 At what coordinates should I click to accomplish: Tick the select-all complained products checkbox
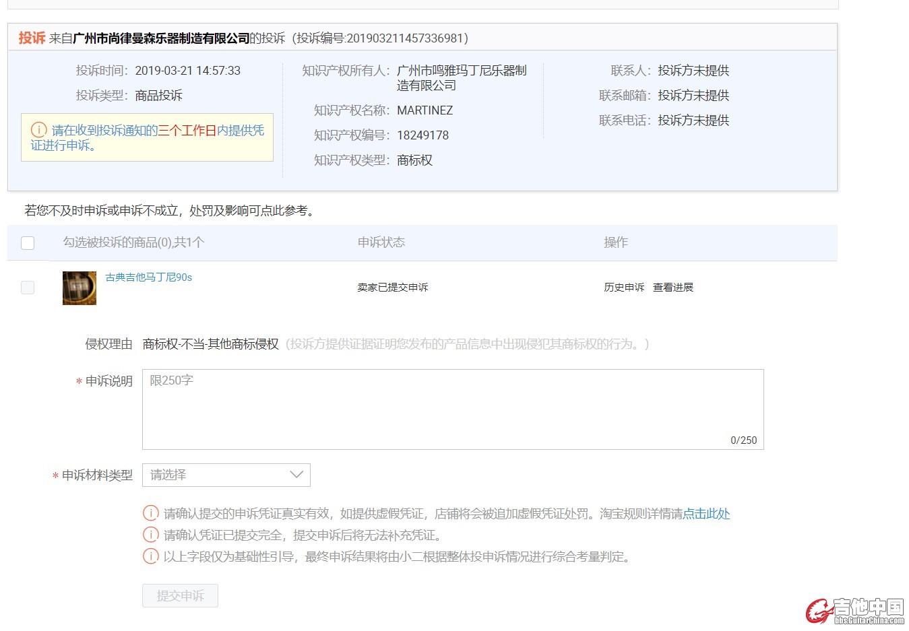pyautogui.click(x=28, y=243)
